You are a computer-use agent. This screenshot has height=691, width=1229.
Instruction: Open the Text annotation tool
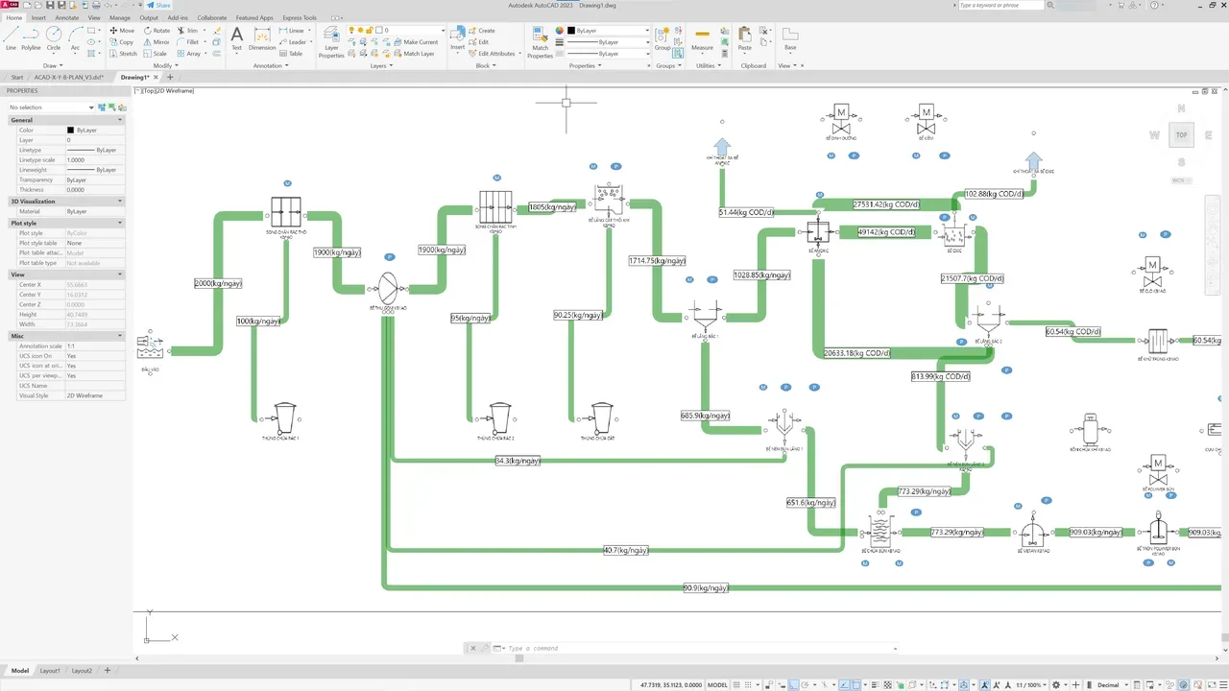click(236, 38)
